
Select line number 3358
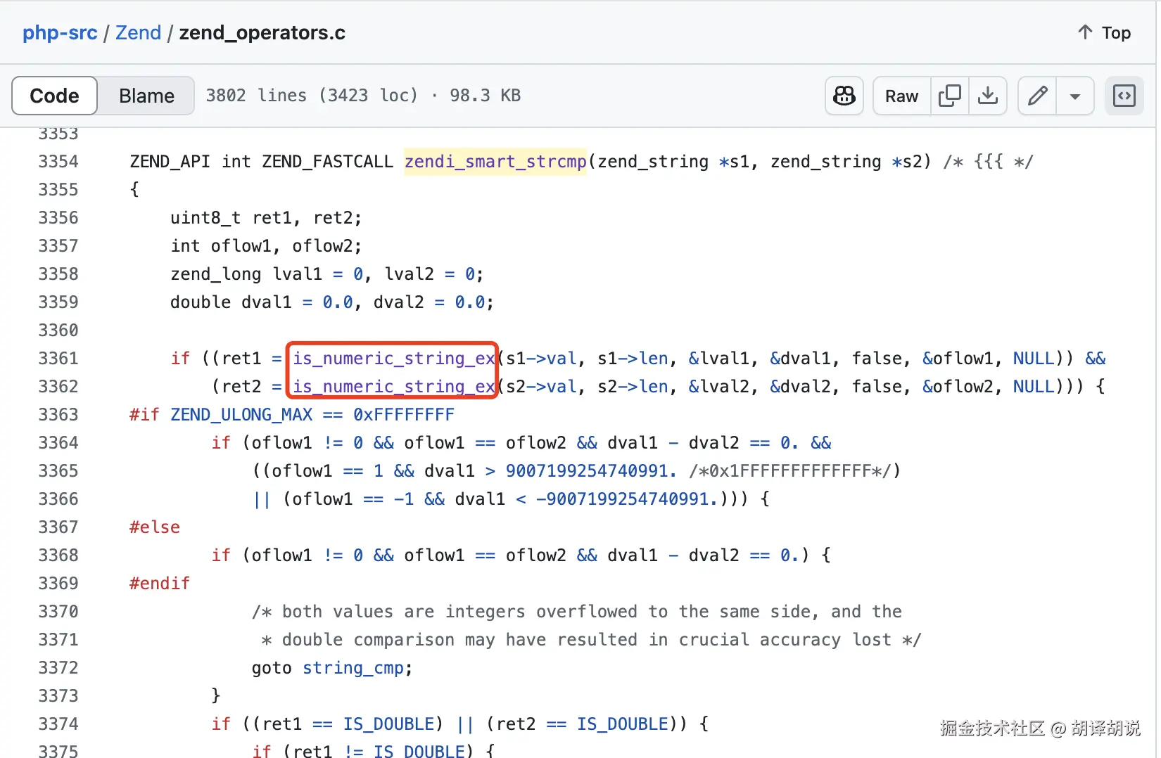[58, 274]
